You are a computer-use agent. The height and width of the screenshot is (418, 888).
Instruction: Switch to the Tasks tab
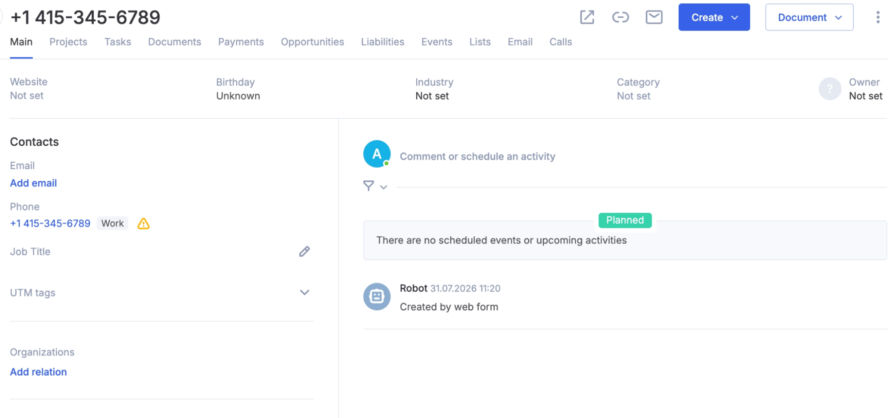click(118, 42)
